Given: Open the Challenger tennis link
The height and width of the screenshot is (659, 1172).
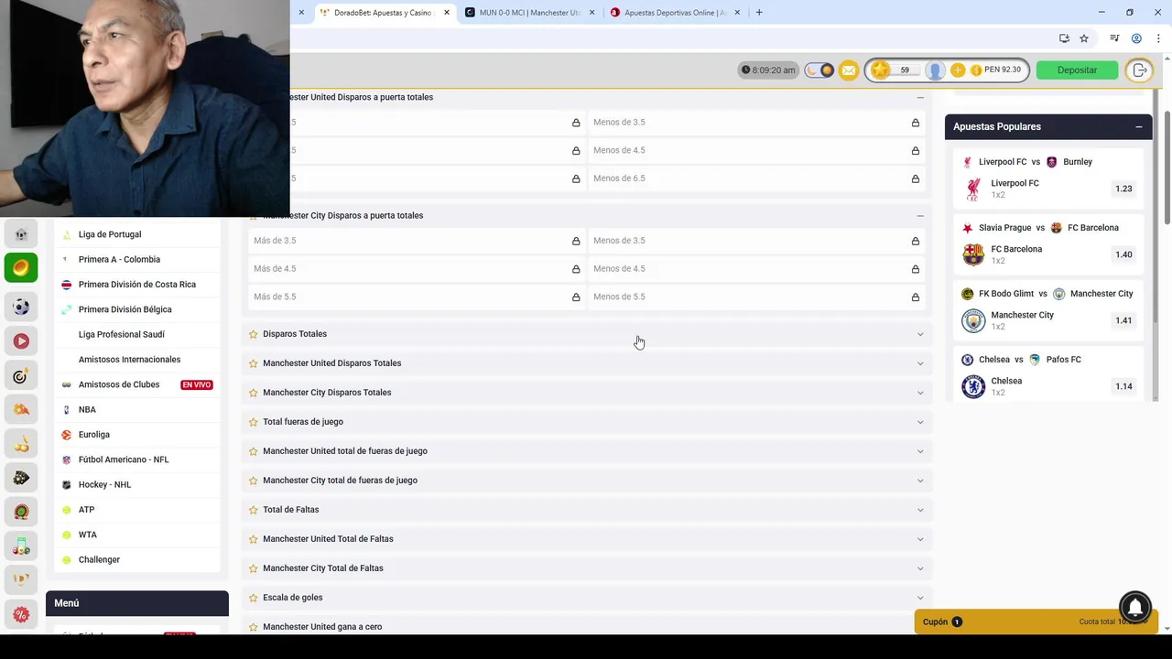Looking at the screenshot, I should pyautogui.click(x=99, y=560).
